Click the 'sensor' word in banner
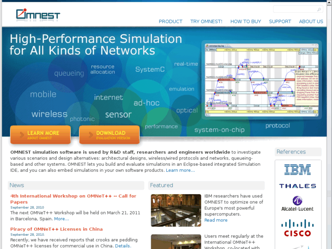The height and width of the screenshot is (249, 332). tap(118, 115)
